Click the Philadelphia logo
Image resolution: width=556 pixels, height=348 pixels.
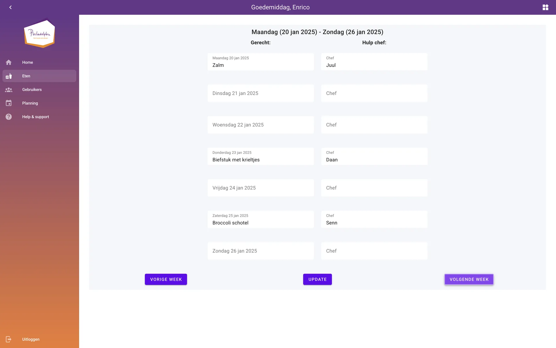[39, 33]
